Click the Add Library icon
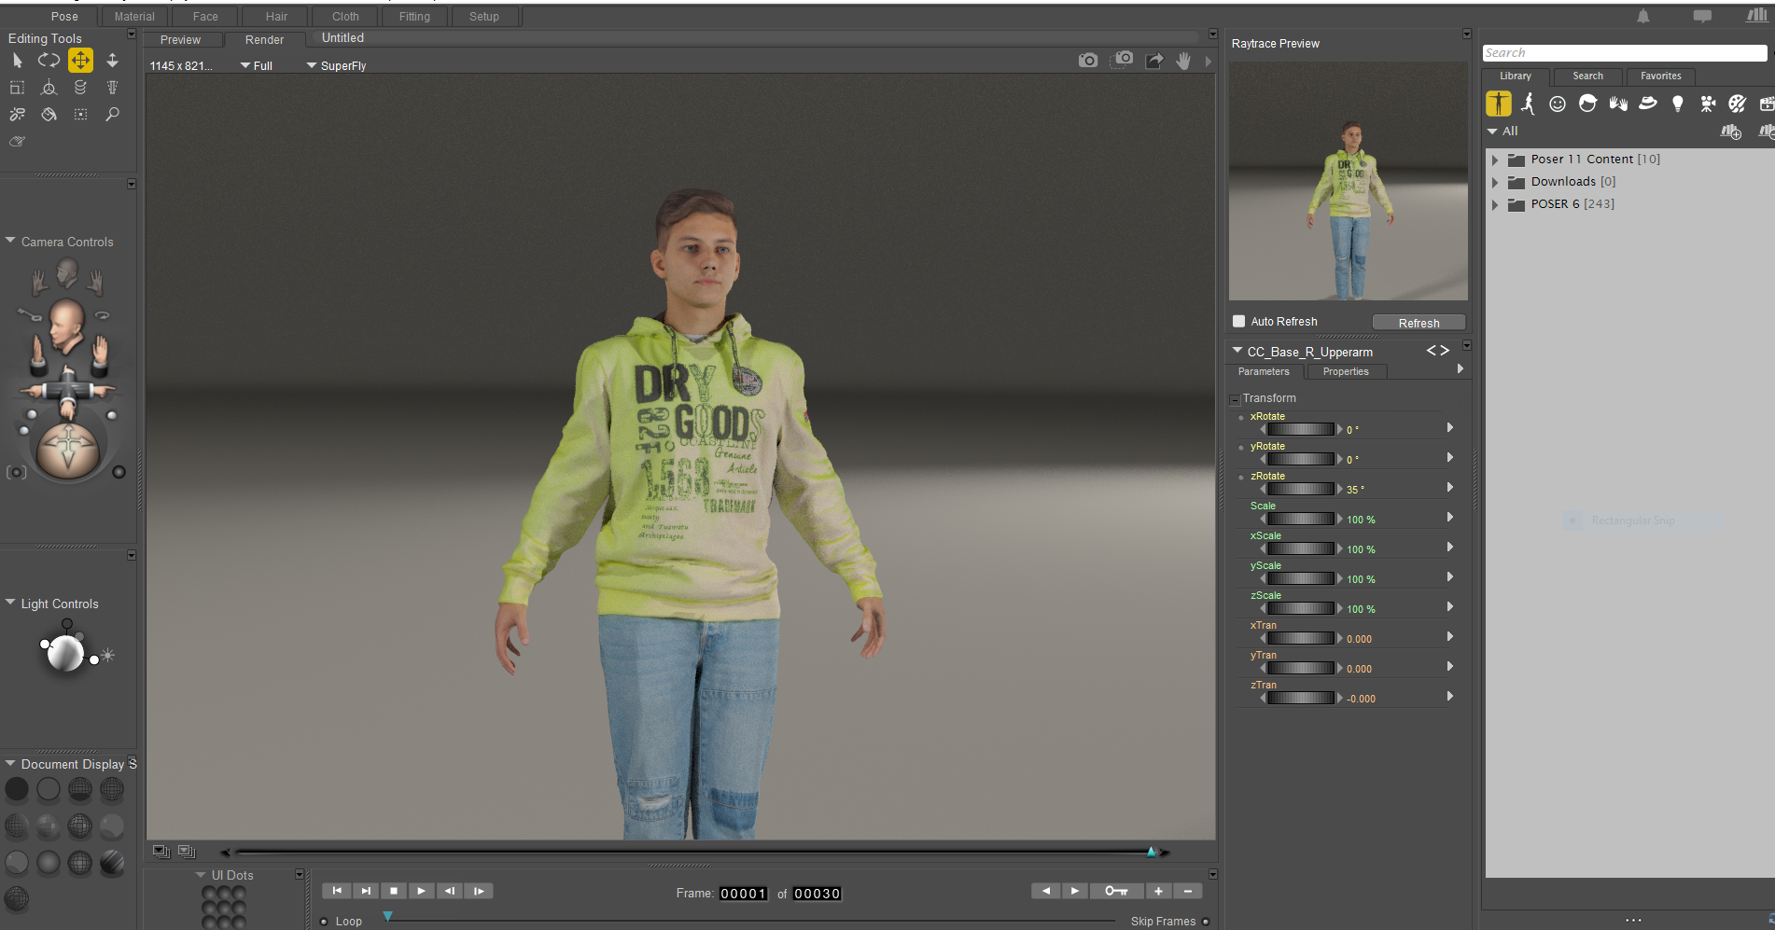 pyautogui.click(x=1731, y=132)
